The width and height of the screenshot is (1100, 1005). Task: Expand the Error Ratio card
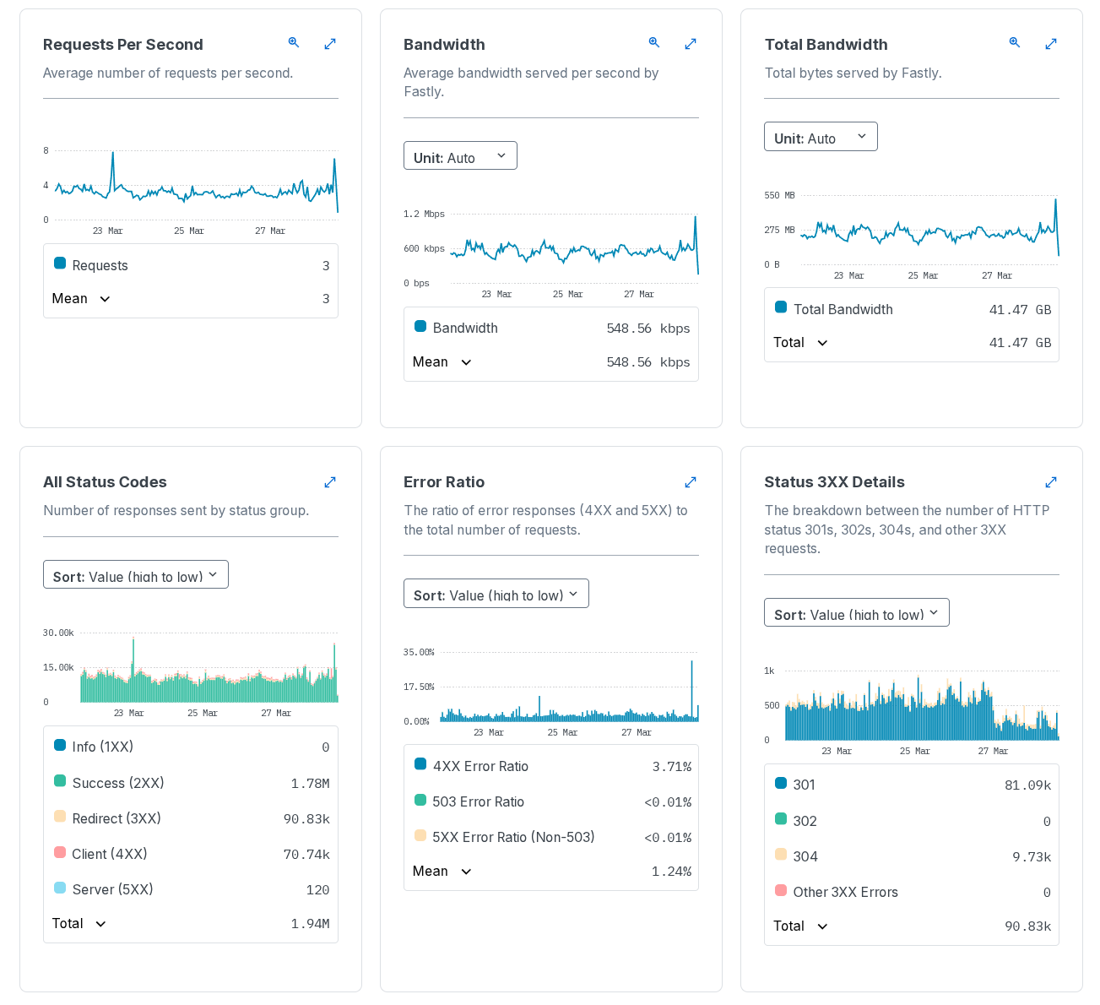(x=691, y=482)
